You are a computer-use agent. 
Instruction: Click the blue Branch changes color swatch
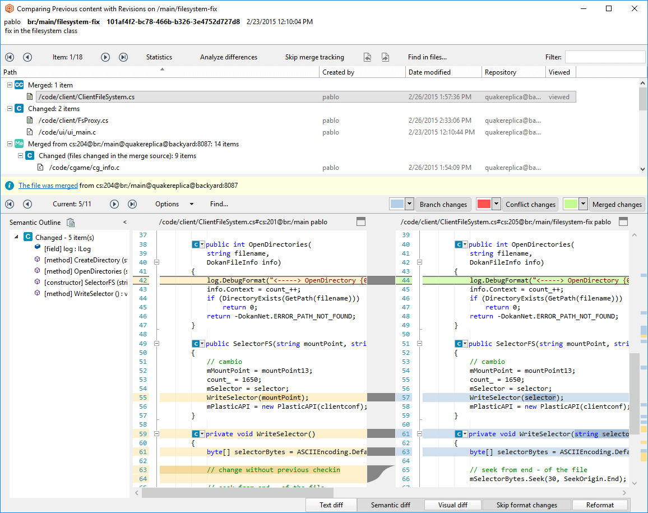(397, 204)
